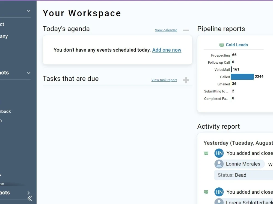The width and height of the screenshot is (273, 204).
Task: Click Completed Pa… stage label
Action: (216, 98)
